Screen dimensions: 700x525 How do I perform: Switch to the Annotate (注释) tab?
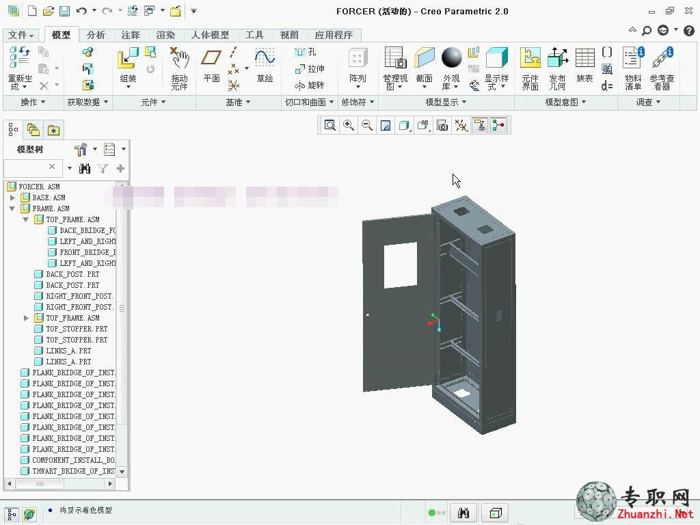(x=131, y=35)
